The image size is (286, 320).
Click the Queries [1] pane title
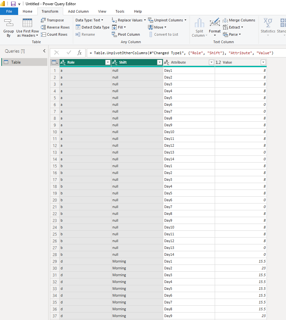15,51
